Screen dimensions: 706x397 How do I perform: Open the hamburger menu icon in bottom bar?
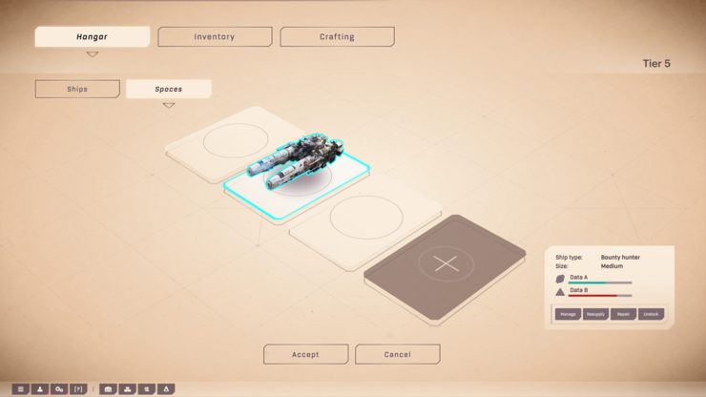[x=20, y=389]
